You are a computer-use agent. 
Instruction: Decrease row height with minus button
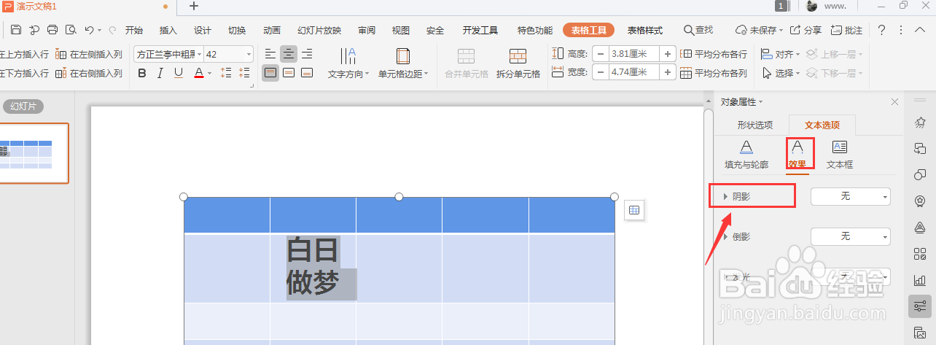(600, 54)
